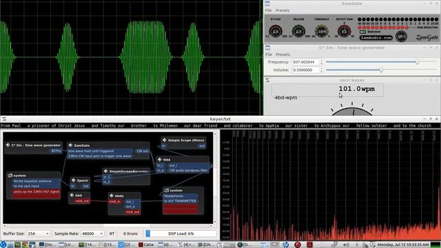441x248 pixels.
Task: Select '23Khz CW input port' on ZamGate
Action: [x=99, y=156]
